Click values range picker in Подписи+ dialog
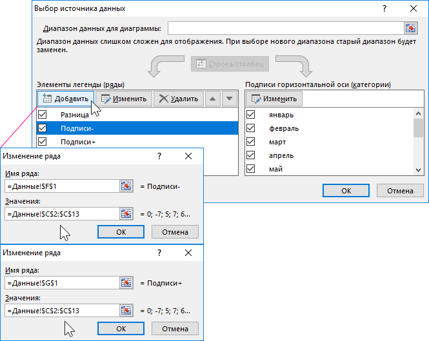 126,310
